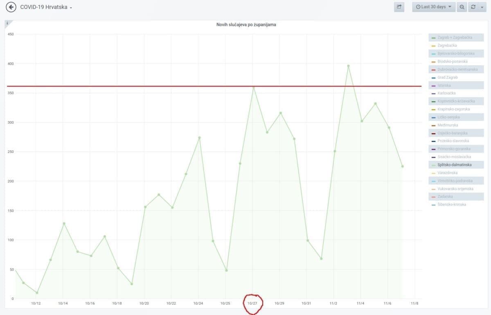Click the back arrow icon

[x=11, y=7]
